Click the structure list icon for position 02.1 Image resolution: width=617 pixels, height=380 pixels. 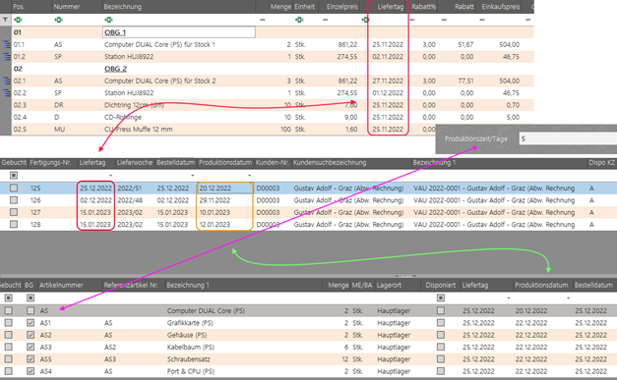[x=6, y=81]
